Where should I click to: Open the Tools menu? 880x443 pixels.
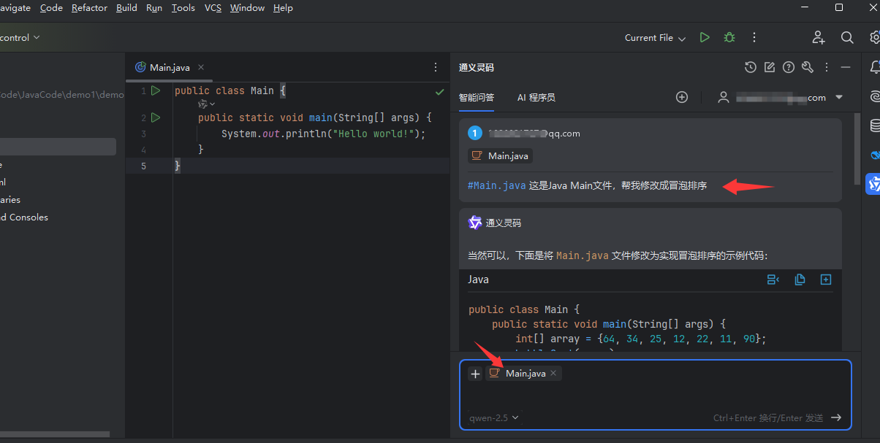point(183,8)
